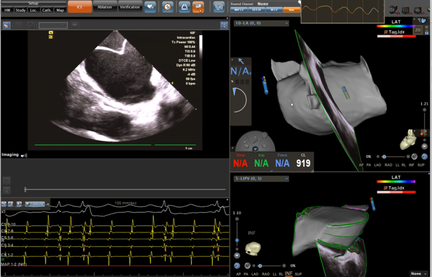The width and height of the screenshot is (432, 277).
Task: Click the grey sphere icon in upper map
Action: 414,157
